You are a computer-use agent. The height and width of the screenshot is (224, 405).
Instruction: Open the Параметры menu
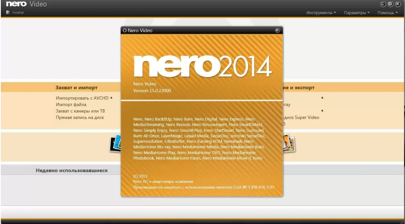(357, 13)
